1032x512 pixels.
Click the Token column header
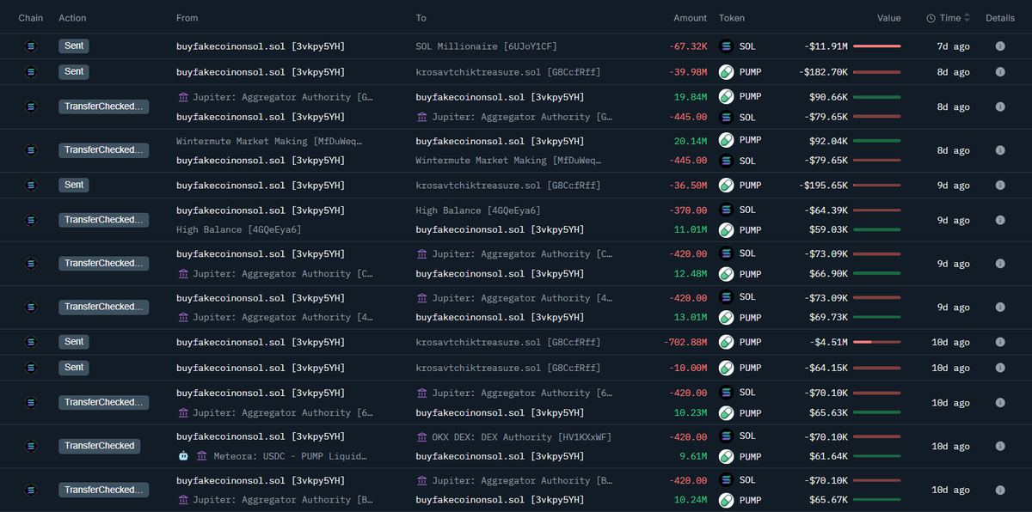point(732,18)
